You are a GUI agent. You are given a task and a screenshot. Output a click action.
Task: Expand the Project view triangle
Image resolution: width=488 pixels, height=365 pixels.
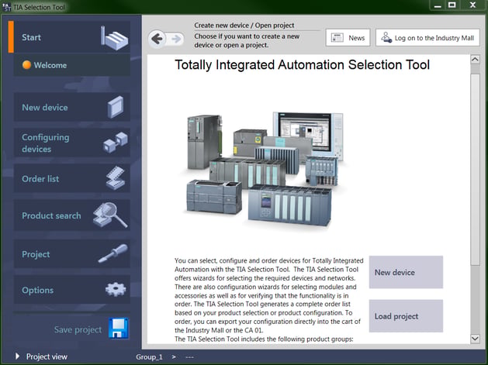coord(17,356)
